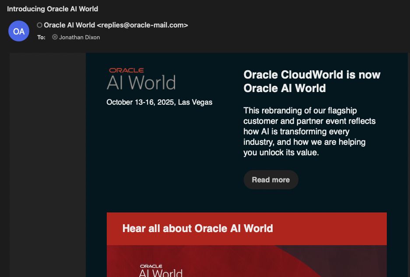Open recipient Jonathan Dixon contact
410x277 pixels.
[x=80, y=37]
